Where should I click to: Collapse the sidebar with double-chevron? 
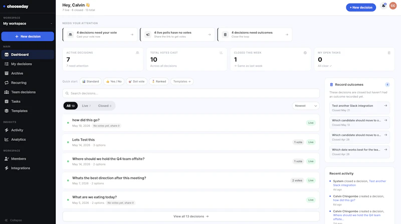[x=6, y=220]
